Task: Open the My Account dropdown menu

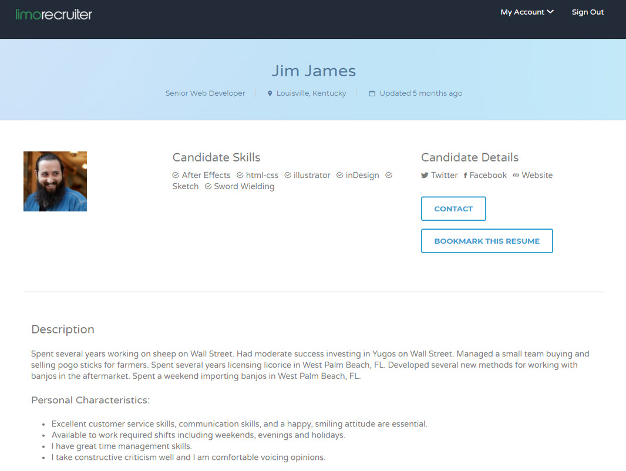Action: (x=527, y=12)
